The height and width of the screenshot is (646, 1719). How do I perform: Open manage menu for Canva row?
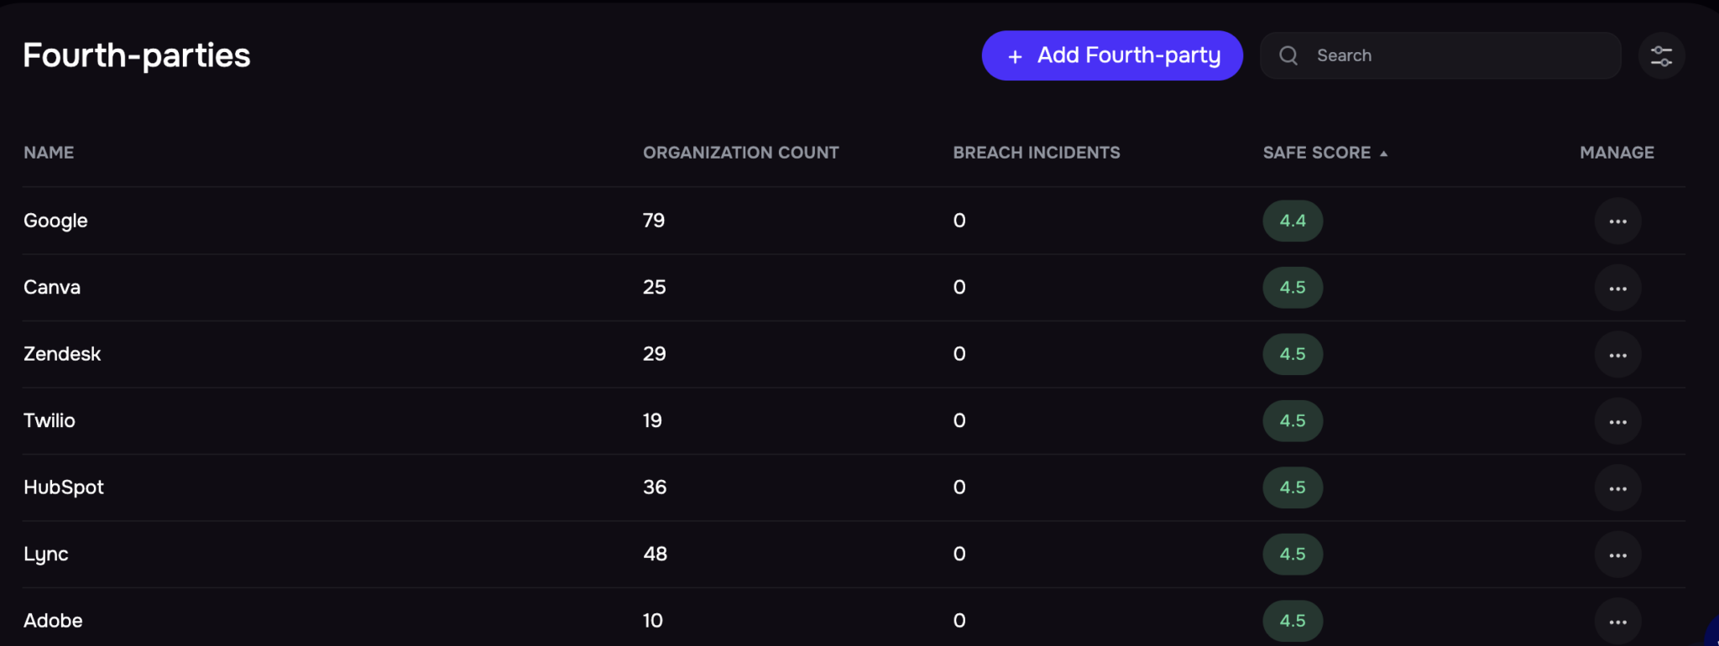tap(1617, 288)
